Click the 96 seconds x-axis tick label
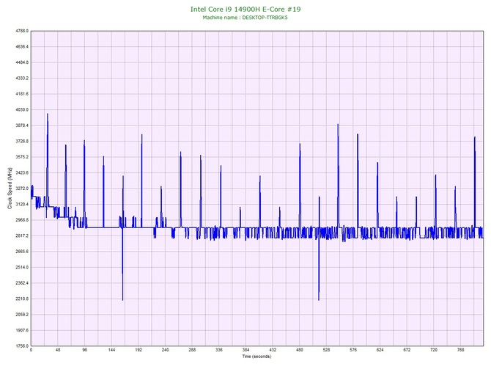This screenshot has width=491, height=369. [x=85, y=350]
